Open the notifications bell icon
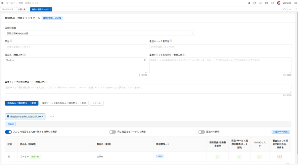The width and height of the screenshot is (298, 165). pos(261,3)
